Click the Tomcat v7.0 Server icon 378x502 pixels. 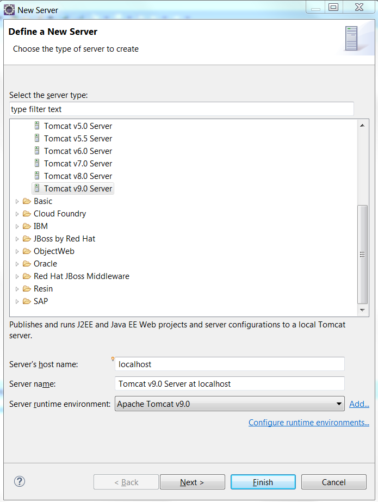pos(37,163)
